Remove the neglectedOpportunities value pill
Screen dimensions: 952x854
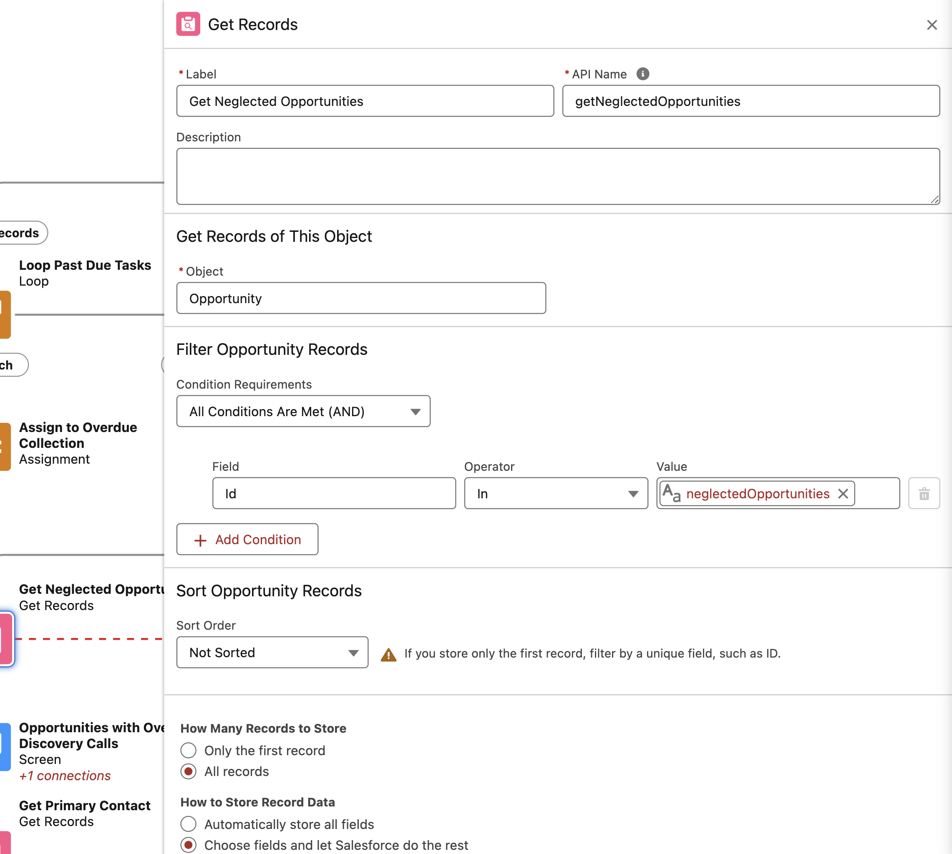pos(843,494)
